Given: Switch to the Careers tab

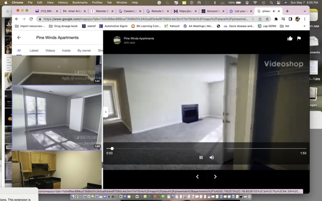Looking at the screenshot, I should pyautogui.click(x=130, y=11).
